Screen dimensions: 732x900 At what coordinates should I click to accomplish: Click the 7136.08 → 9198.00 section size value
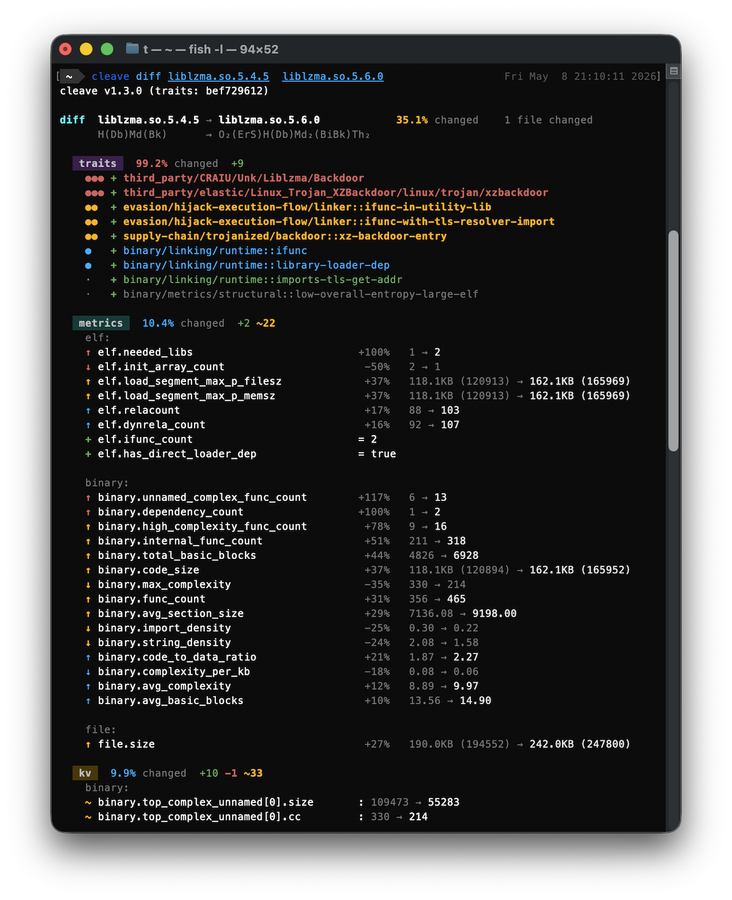point(462,614)
